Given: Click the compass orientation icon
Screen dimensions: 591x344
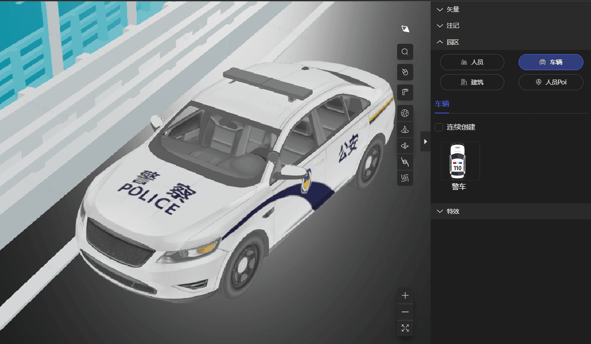Looking at the screenshot, I should (405, 29).
